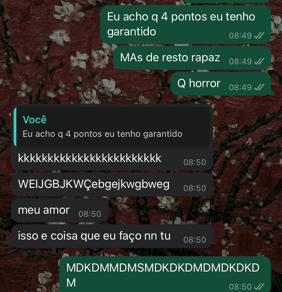
Task: Select the 'WEIJGBJKWÇebgejkwgbweg' message bubble
Action: click(x=112, y=184)
